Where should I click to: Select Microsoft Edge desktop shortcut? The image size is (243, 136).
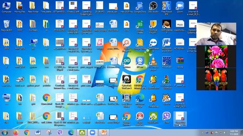pos(140,100)
